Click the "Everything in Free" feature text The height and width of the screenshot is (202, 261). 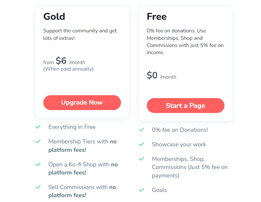coord(72,127)
